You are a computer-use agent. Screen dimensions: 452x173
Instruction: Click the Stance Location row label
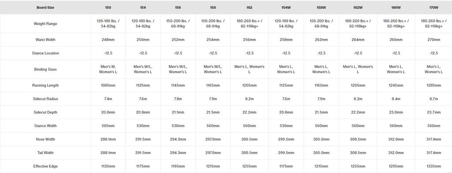point(45,53)
